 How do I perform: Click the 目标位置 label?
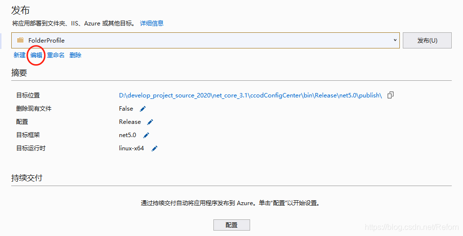[x=28, y=95]
